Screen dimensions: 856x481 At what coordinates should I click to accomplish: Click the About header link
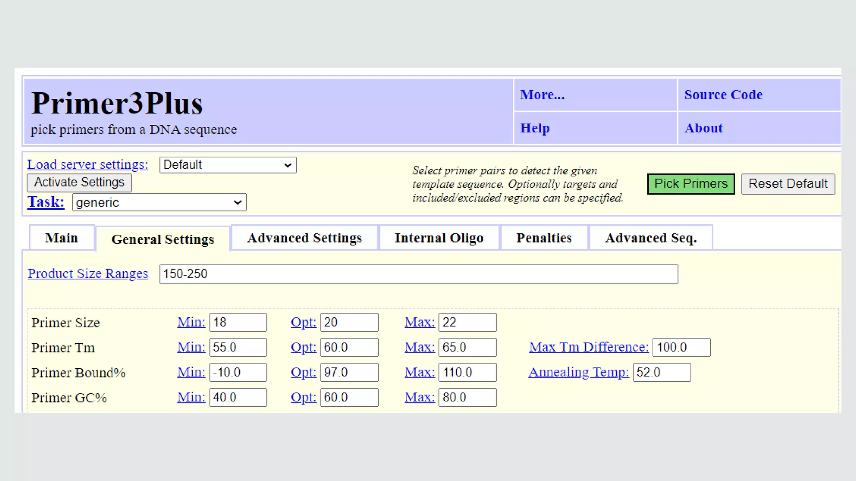[703, 128]
